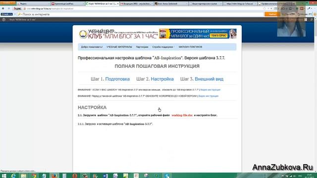317x178 pixels.
Task: Close the active Клуб МЛМ-блог tab
Action: (118, 3)
